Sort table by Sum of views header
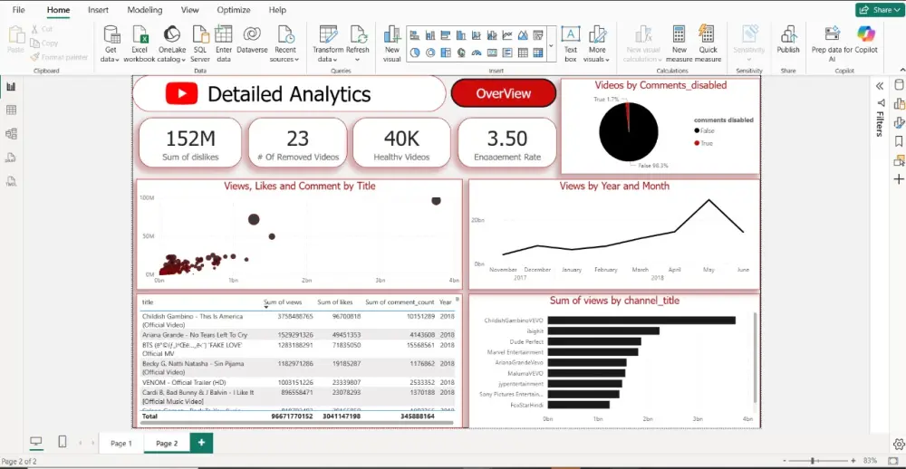 pyautogui.click(x=283, y=302)
